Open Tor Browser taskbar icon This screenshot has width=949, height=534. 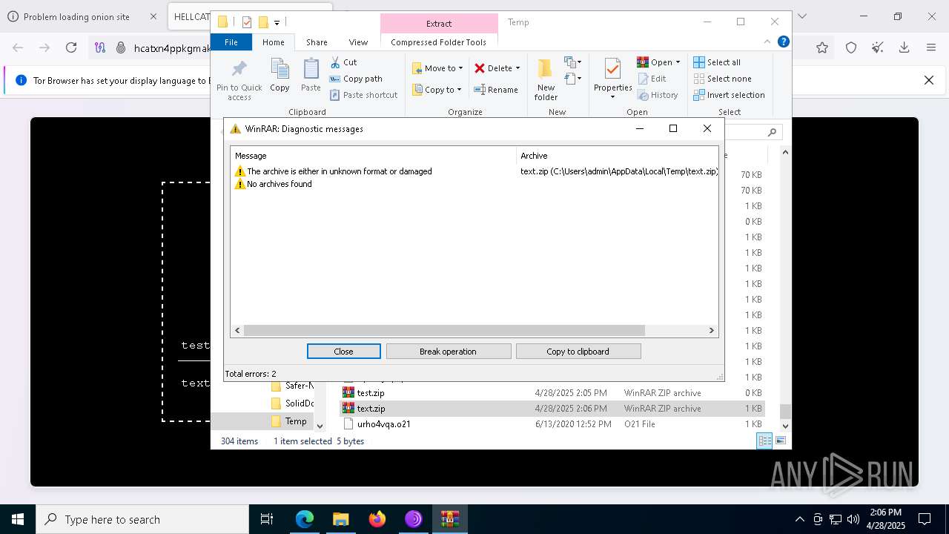(414, 519)
